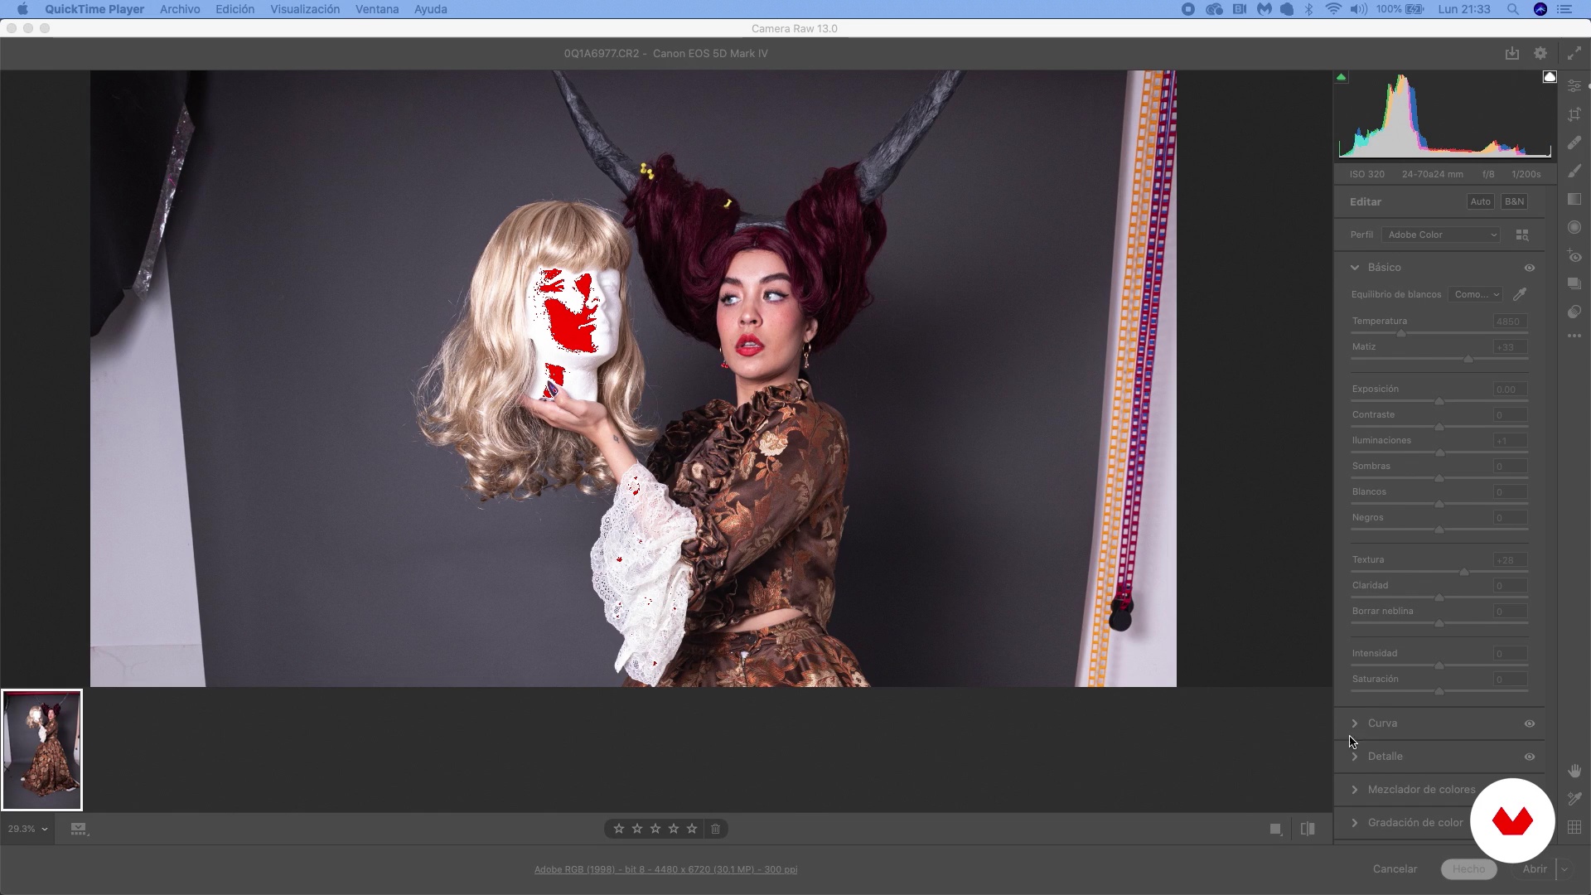Open the profile browser grid icon

pyautogui.click(x=1522, y=235)
